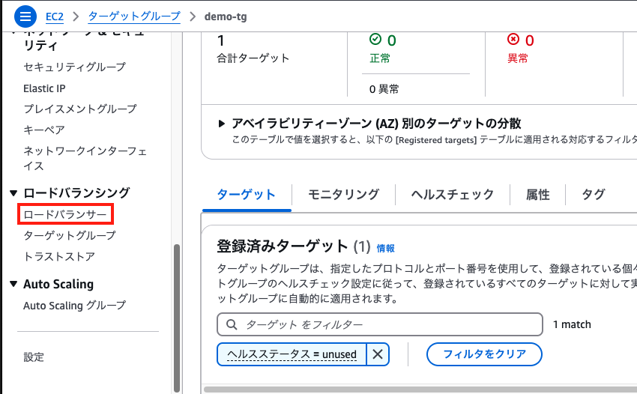The height and width of the screenshot is (394, 637).
Task: Click the sidebar vertical scrollbar
Action: point(177,318)
